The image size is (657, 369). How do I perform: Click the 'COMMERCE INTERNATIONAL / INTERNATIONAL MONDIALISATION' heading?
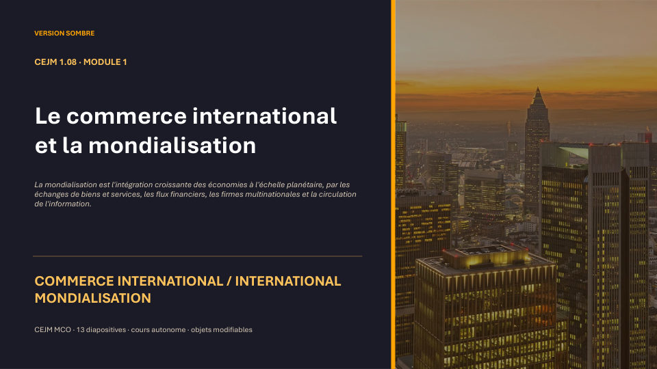pos(188,290)
